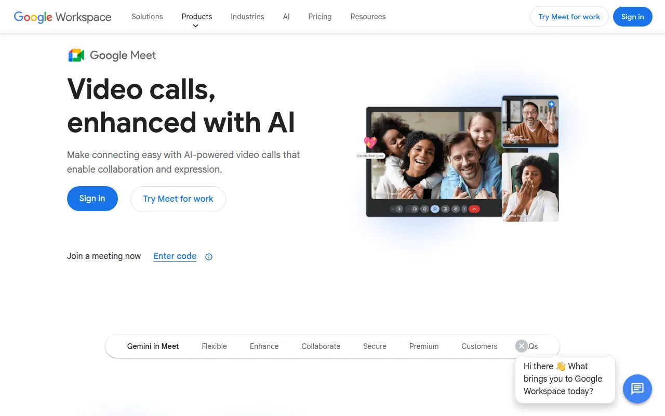Click the Google Workspace logo
Image resolution: width=665 pixels, height=416 pixels.
click(62, 17)
